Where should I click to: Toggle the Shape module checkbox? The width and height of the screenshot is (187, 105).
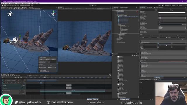pos(140,41)
